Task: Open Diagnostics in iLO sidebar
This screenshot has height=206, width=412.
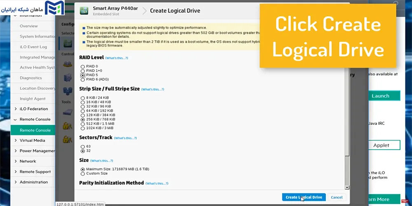Action: 31,78
